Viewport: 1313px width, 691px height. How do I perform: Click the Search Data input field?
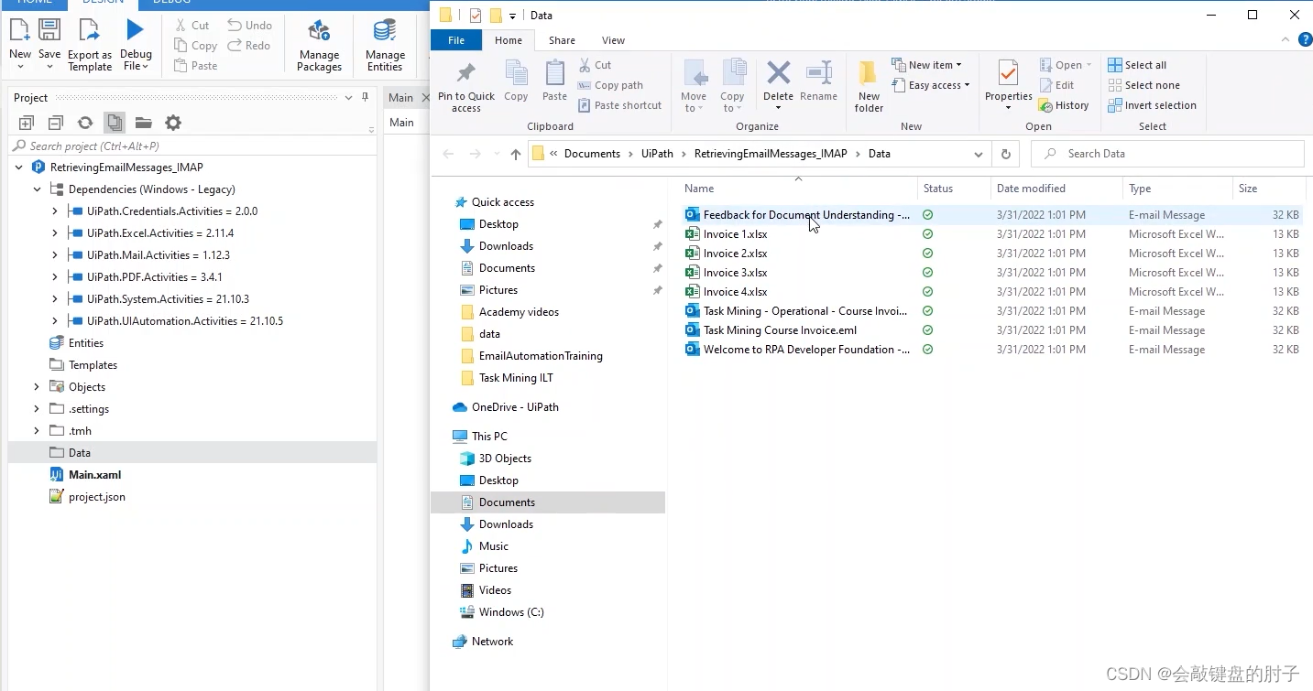(x=1167, y=154)
